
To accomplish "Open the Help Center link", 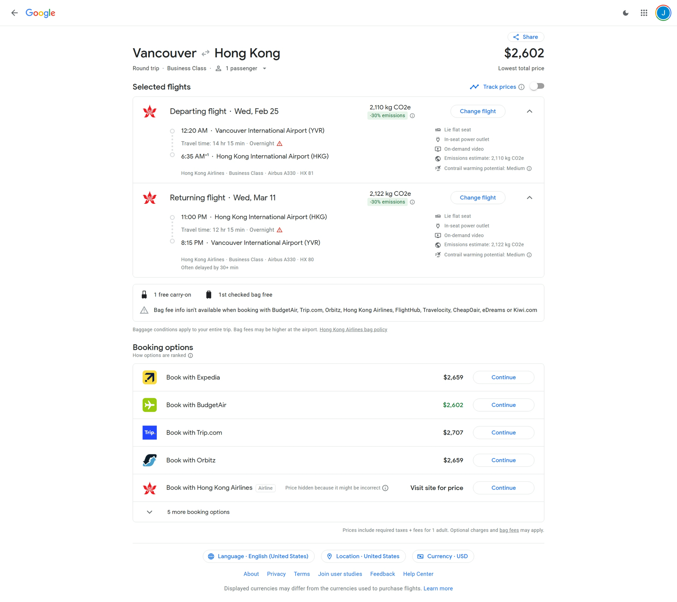I will point(418,574).
